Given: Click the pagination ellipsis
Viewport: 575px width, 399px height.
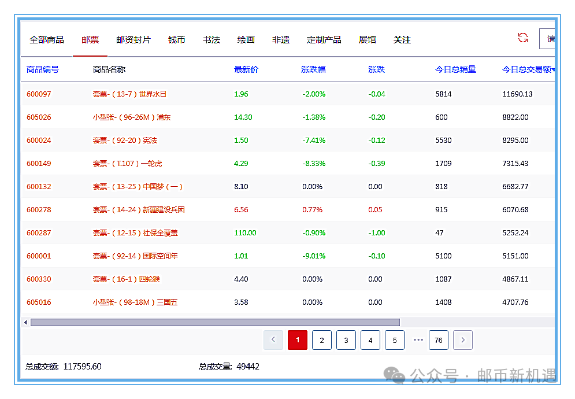Looking at the screenshot, I should 418,340.
